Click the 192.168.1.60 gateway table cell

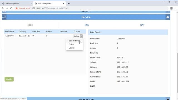24,36
